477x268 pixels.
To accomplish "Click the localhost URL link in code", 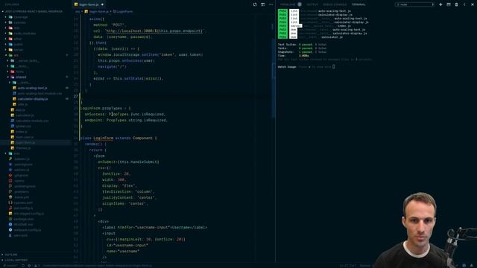I will point(154,31).
